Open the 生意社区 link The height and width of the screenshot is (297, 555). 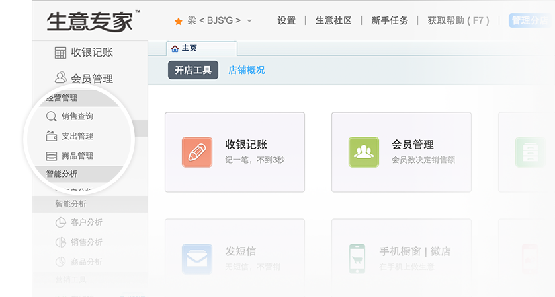coord(333,20)
